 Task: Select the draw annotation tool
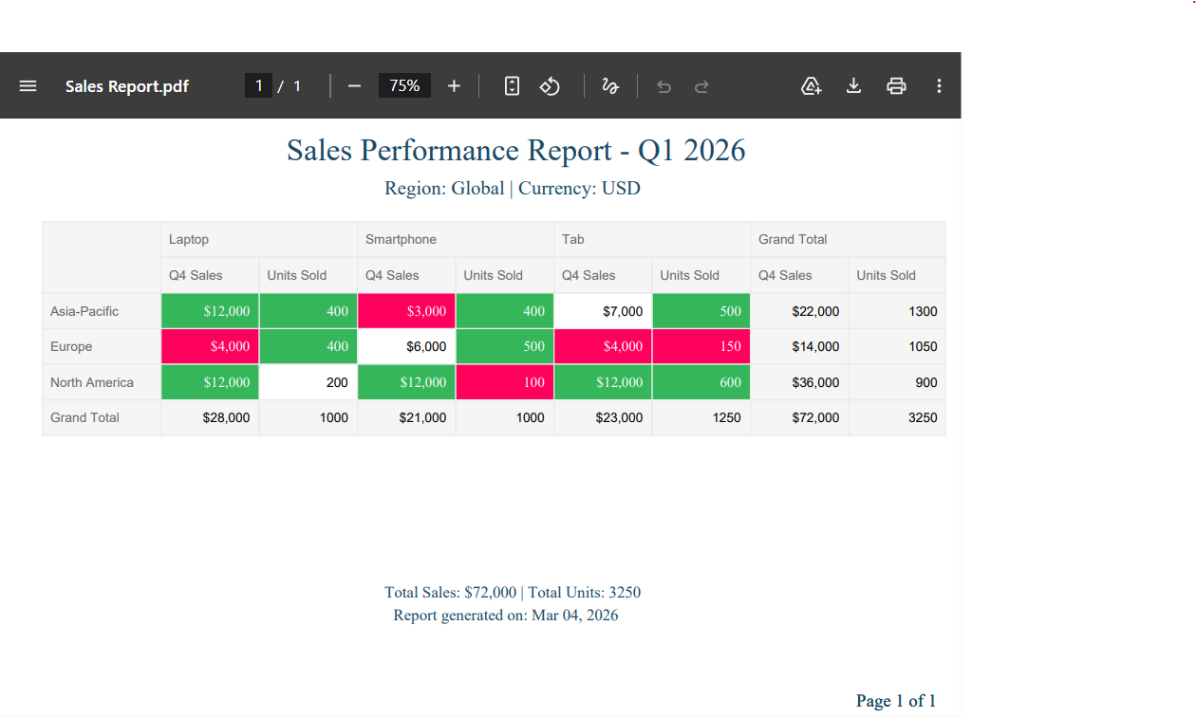pos(610,86)
